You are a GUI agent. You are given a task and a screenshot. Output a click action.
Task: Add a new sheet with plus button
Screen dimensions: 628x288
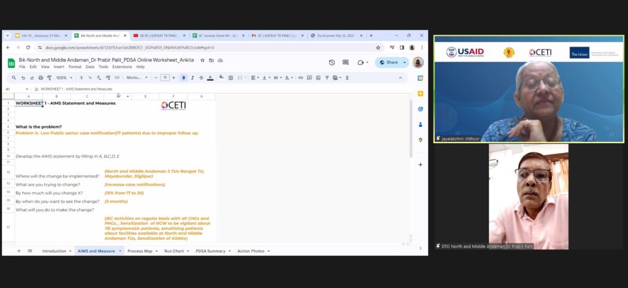click(18, 251)
